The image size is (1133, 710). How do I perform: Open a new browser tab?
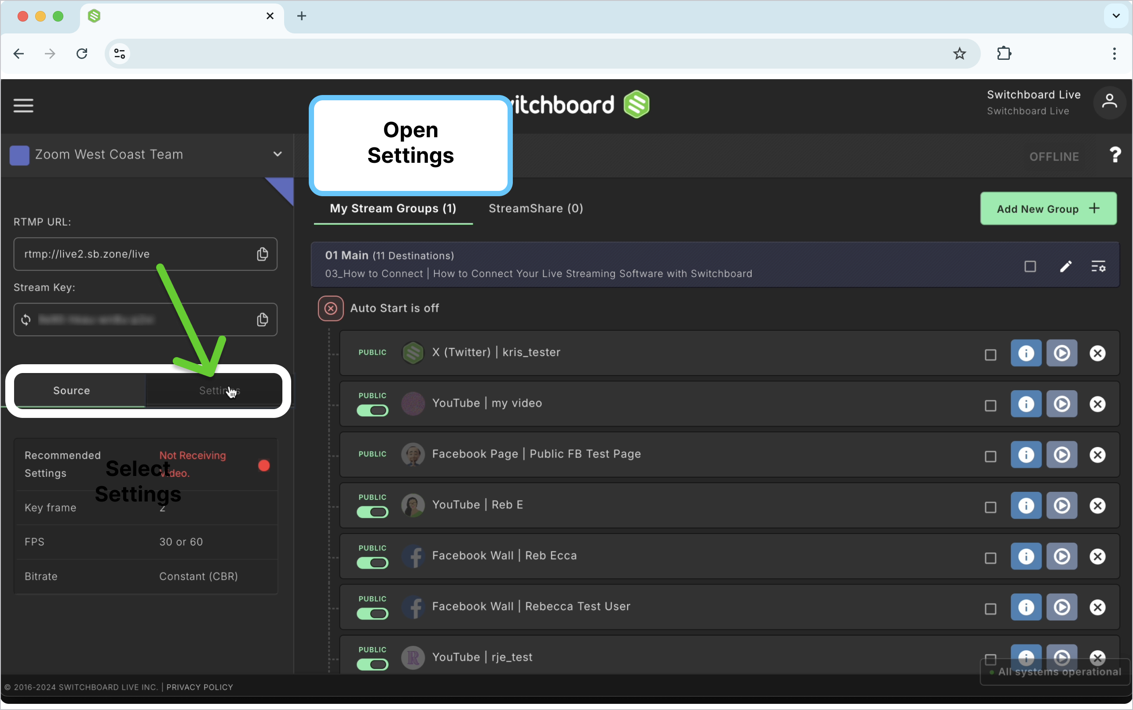click(301, 16)
